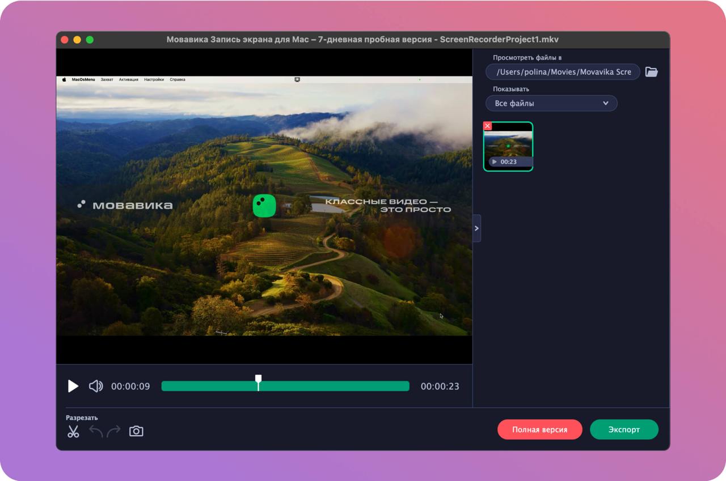Image resolution: width=726 pixels, height=481 pixels.
Task: Click the "Показывать" label
Action: [511, 89]
